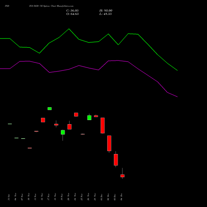Screen dimensions: 207x207
Task: Click the green candlestick above 17 Nov
Action: click(x=50, y=108)
